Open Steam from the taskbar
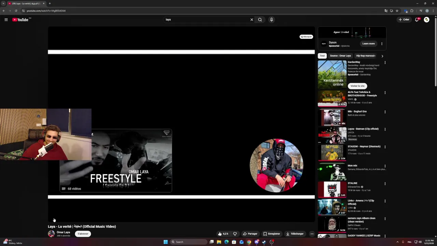 [264, 242]
